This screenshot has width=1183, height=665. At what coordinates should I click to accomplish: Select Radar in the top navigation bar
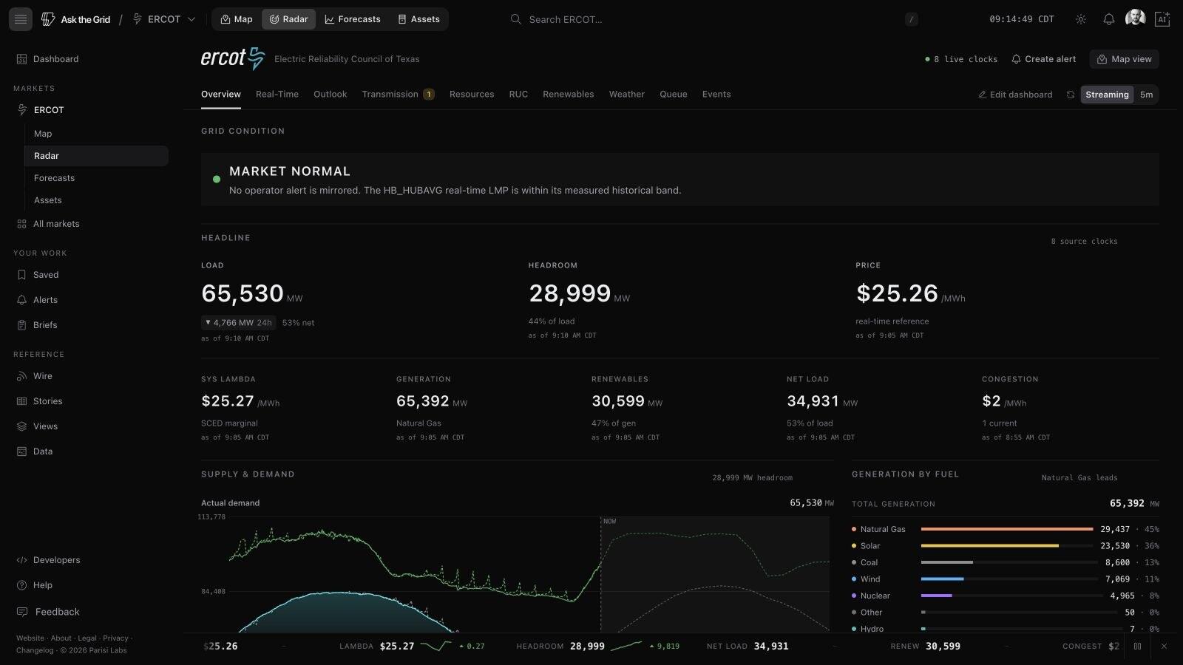(x=288, y=19)
